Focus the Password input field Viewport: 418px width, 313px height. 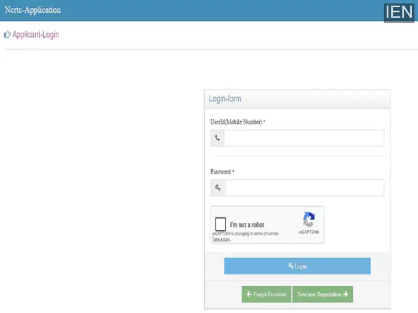click(x=305, y=188)
